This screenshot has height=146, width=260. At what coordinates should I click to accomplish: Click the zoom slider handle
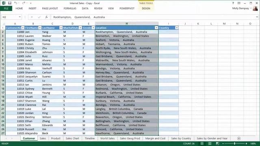pyautogui.click(x=235, y=144)
